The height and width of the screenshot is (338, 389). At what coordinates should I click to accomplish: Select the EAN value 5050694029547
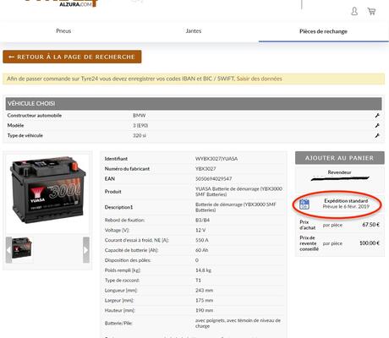point(213,179)
